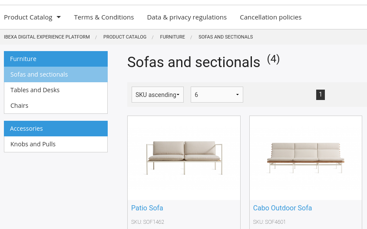367x229 pixels.
Task: Click the Ibexa Digital Experience Platform breadcrumb
Action: pos(47,37)
